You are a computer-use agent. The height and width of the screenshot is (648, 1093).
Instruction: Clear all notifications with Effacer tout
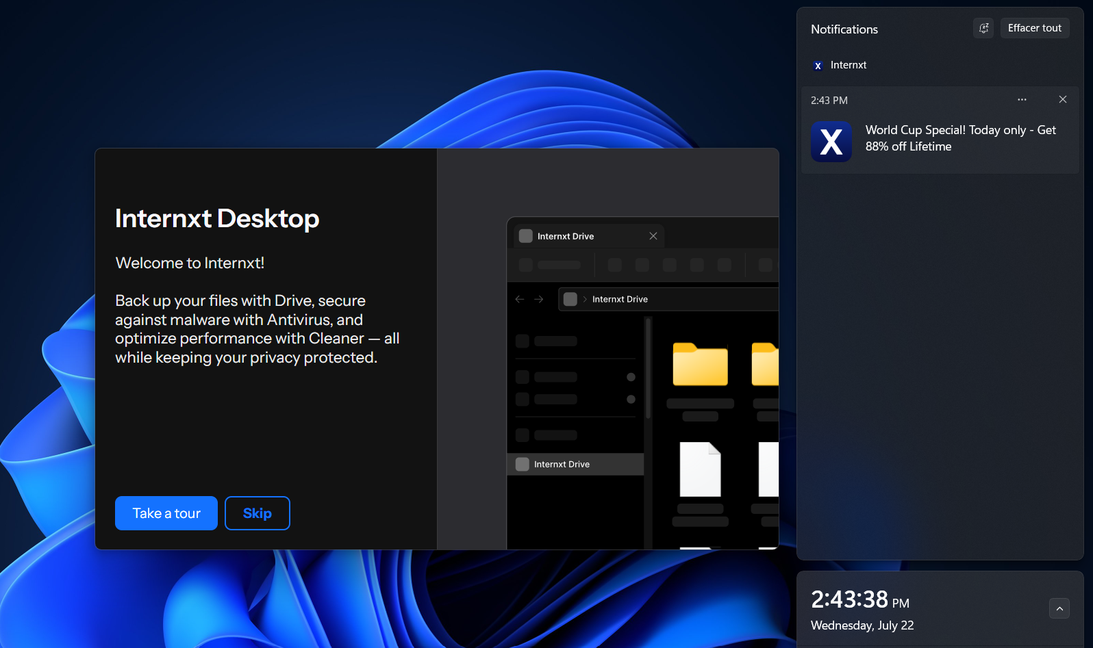tap(1035, 28)
